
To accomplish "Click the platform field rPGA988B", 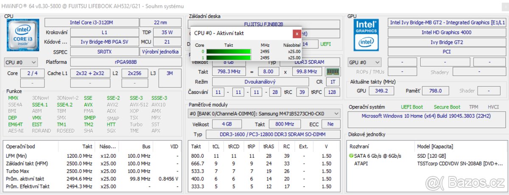I will click(126, 62).
